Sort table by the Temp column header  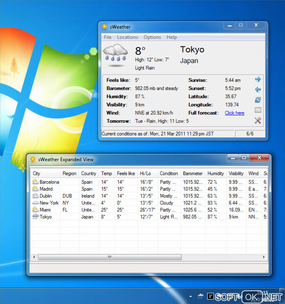(106, 173)
